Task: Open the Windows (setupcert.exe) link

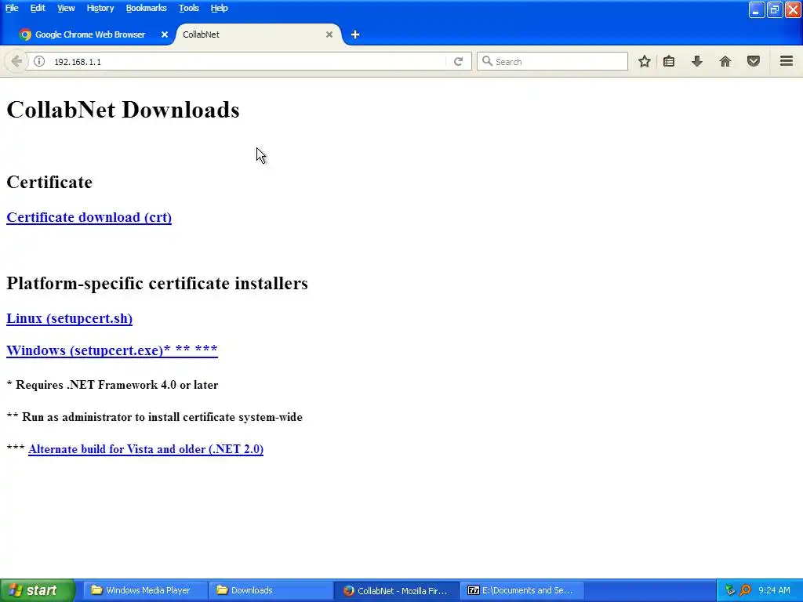Action: click(111, 350)
